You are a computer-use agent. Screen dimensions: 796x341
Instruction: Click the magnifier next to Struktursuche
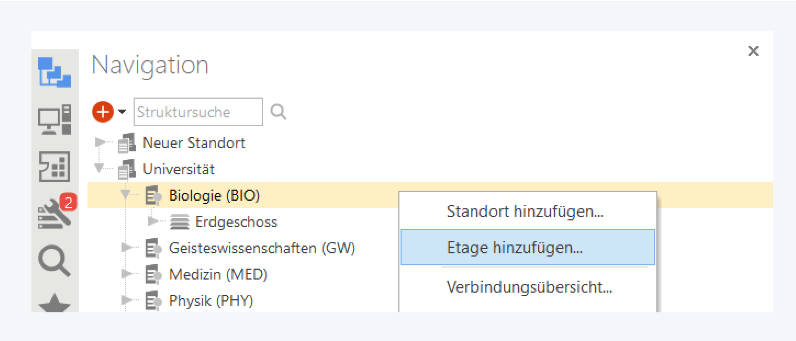(x=278, y=112)
